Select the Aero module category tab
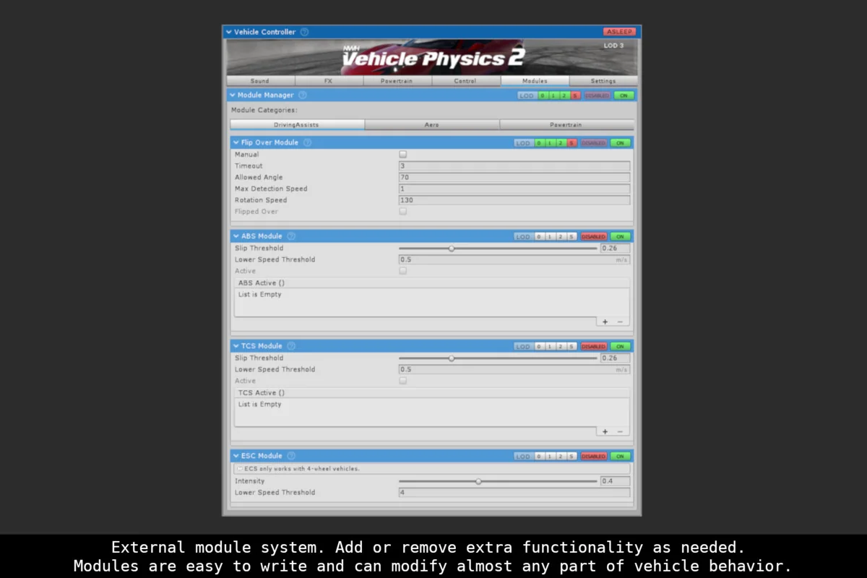 [431, 125]
